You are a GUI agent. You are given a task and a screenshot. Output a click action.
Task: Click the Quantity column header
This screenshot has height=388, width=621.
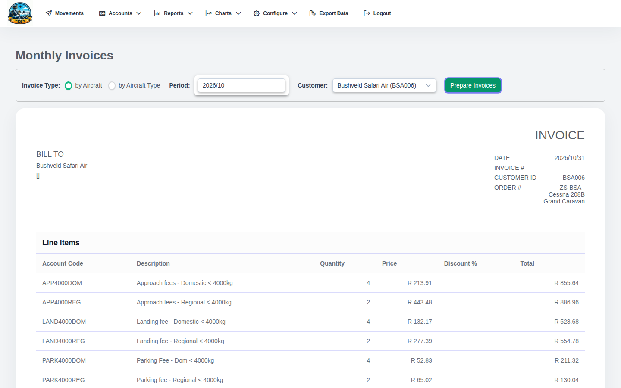(x=332, y=263)
